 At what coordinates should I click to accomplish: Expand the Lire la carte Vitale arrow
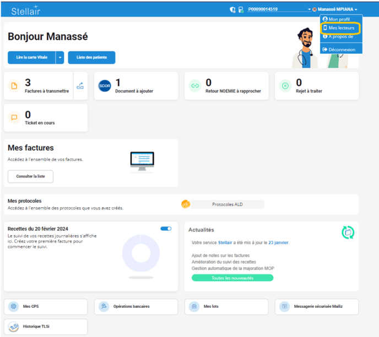(x=60, y=57)
